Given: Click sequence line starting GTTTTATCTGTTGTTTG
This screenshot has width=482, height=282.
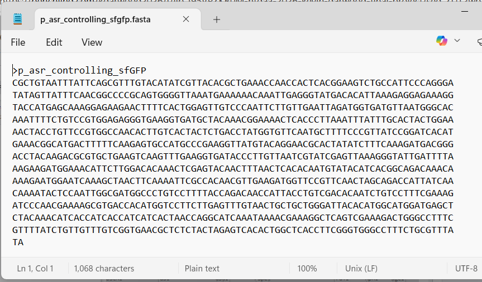Looking at the screenshot, I should (233, 230).
